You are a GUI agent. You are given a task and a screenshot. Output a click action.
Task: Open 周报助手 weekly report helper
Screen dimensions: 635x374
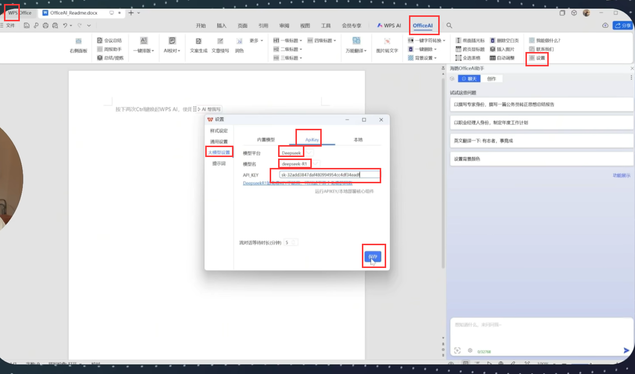tap(109, 49)
